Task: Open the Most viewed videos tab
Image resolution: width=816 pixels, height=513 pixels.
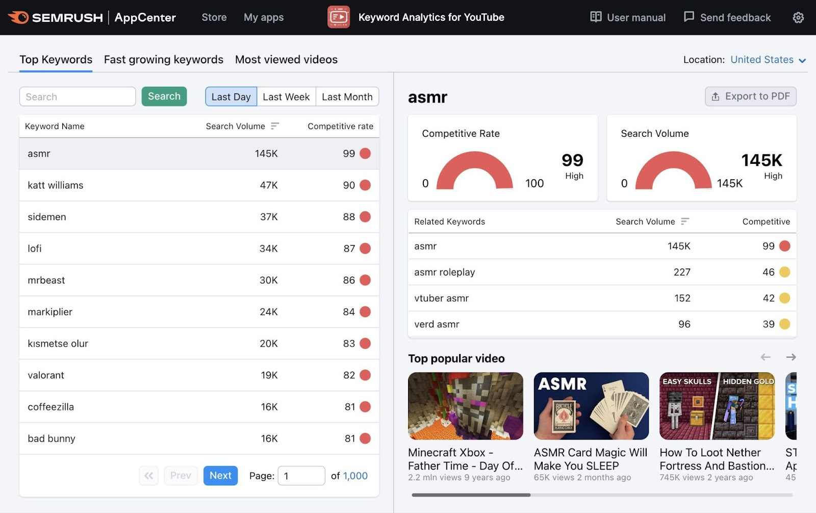Action: pyautogui.click(x=286, y=60)
